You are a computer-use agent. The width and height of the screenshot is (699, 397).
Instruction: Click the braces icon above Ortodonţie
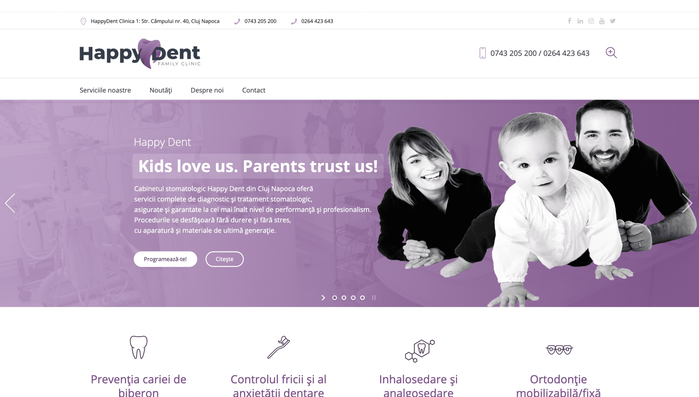(559, 350)
